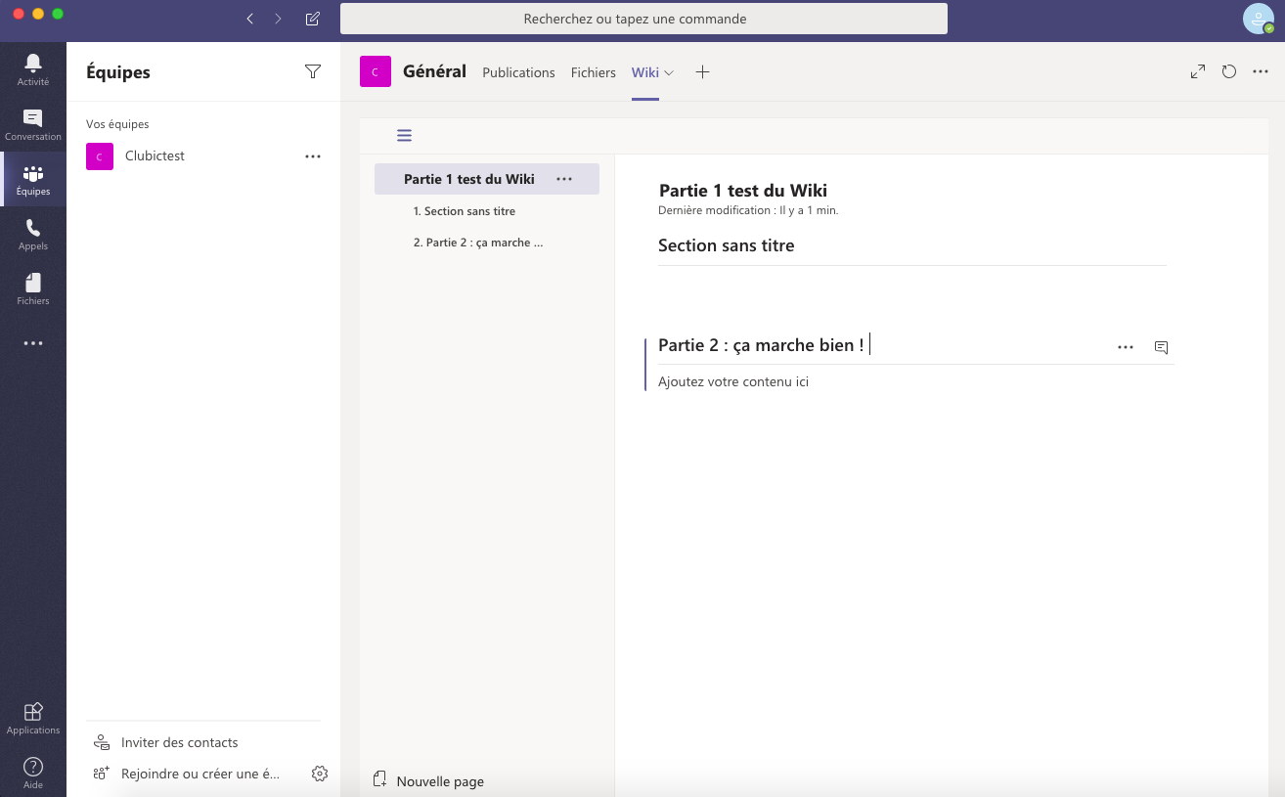Open the Applications store
This screenshot has width=1285, height=797.
pyautogui.click(x=32, y=718)
